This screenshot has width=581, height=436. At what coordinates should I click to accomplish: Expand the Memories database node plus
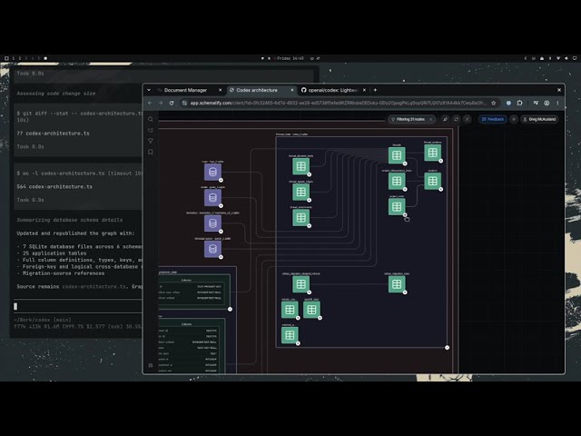(x=221, y=232)
